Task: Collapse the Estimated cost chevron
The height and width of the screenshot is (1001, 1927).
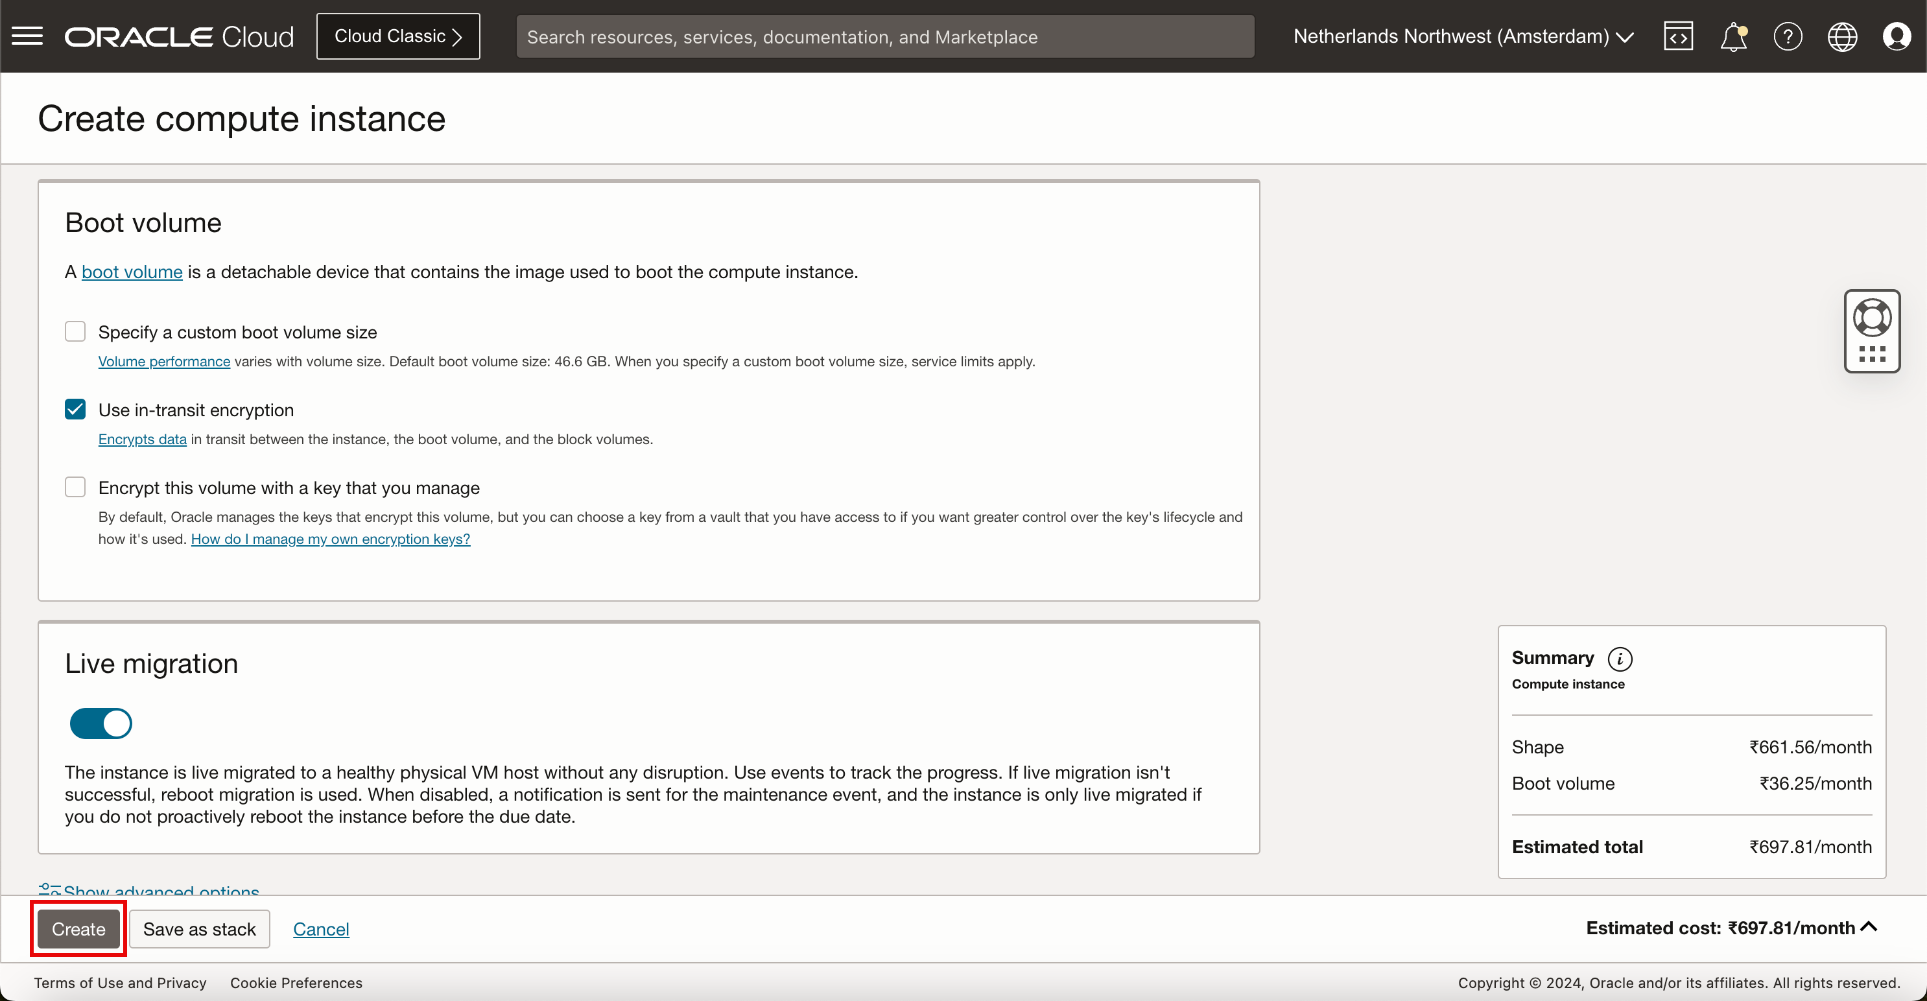Action: coord(1869,927)
